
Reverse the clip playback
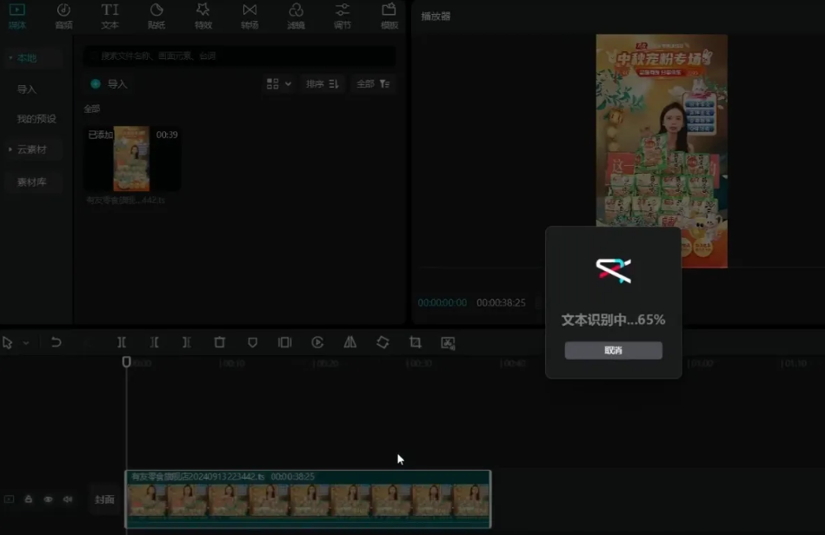pyautogui.click(x=317, y=343)
